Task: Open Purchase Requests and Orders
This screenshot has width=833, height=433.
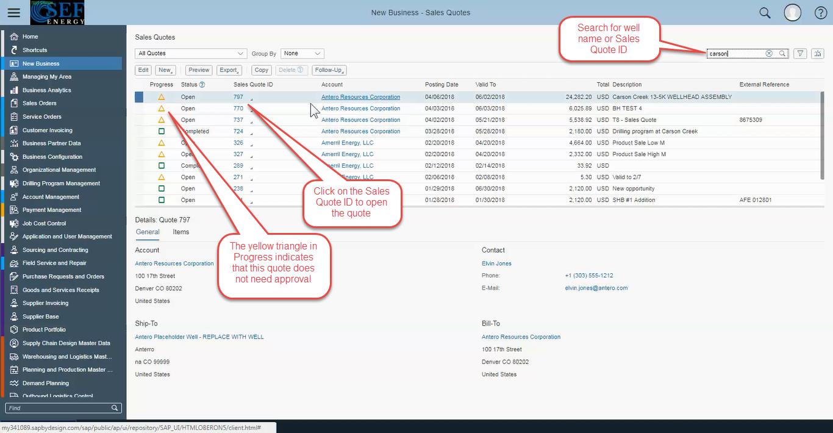Action: click(x=62, y=276)
